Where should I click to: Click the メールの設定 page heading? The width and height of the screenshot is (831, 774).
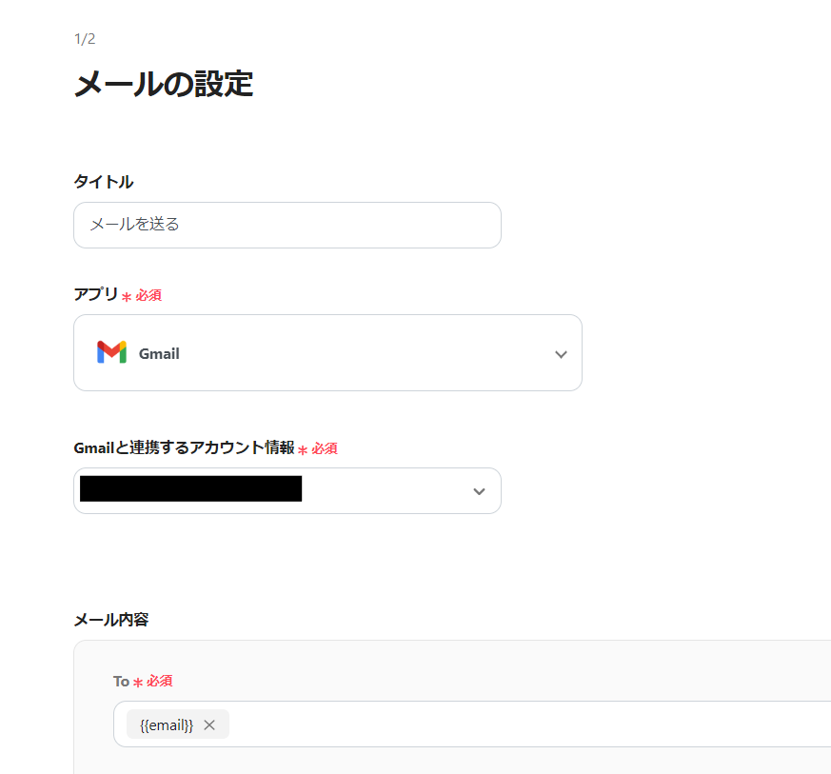click(164, 84)
